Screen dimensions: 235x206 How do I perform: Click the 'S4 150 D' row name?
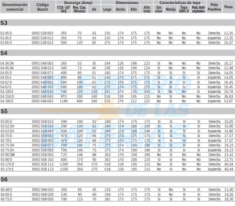(x=7, y=96)
